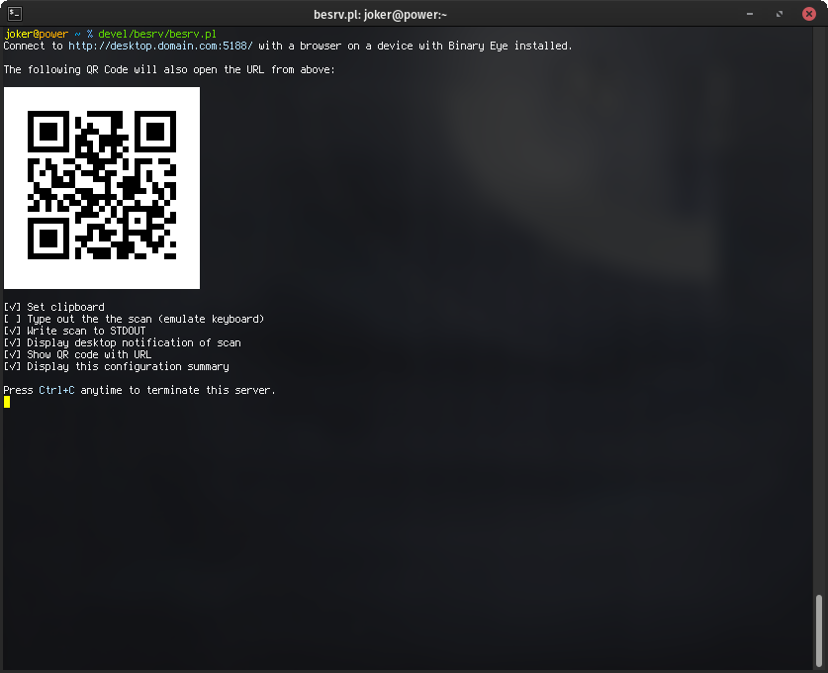Viewport: 828px width, 673px height.
Task: Click the 'joker@power' prompt text
Action: tap(37, 34)
